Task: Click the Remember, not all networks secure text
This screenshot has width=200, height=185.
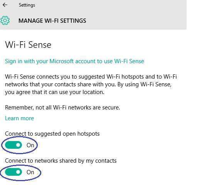Action: pos(62,108)
